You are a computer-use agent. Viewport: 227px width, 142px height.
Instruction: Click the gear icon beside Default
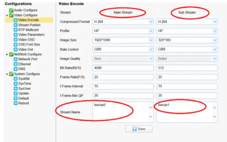(x=16, y=99)
